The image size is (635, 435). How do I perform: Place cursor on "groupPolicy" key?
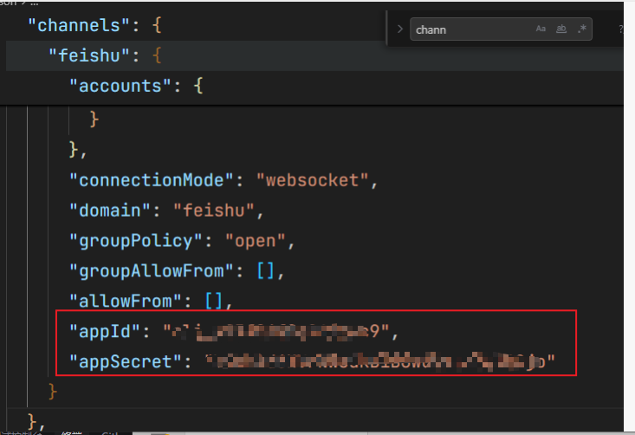click(136, 241)
